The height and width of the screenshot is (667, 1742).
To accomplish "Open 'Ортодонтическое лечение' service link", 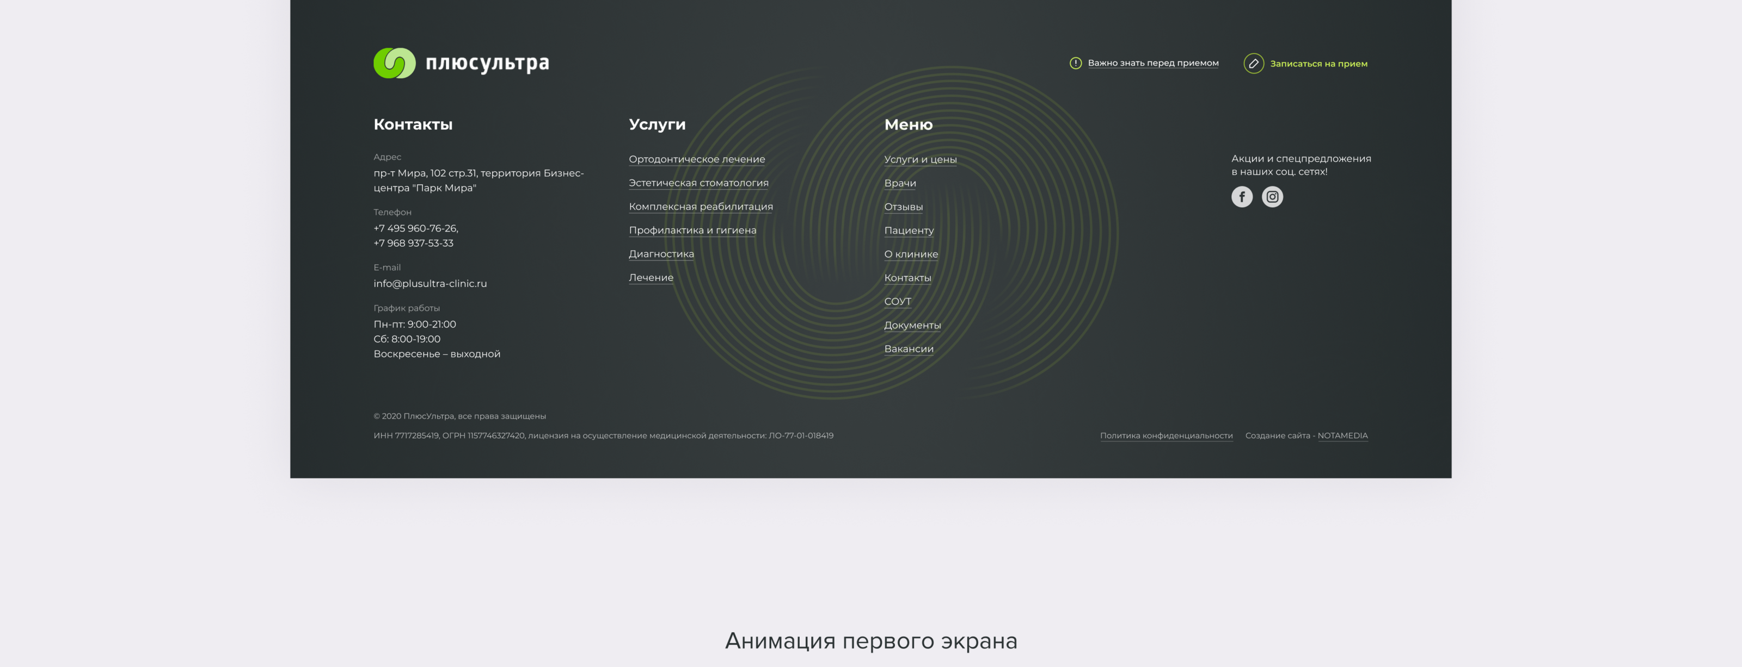I will (697, 159).
